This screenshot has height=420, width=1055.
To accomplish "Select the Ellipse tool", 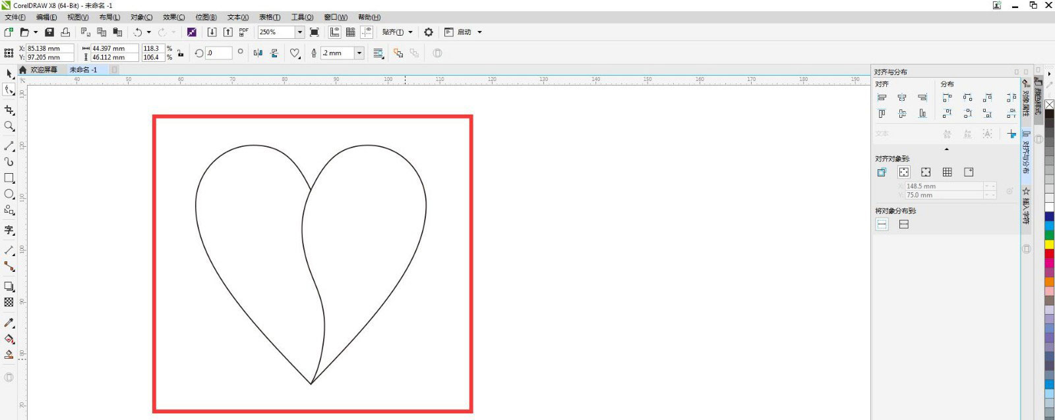I will click(9, 194).
